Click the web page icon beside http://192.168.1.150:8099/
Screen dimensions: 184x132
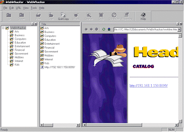42,67
